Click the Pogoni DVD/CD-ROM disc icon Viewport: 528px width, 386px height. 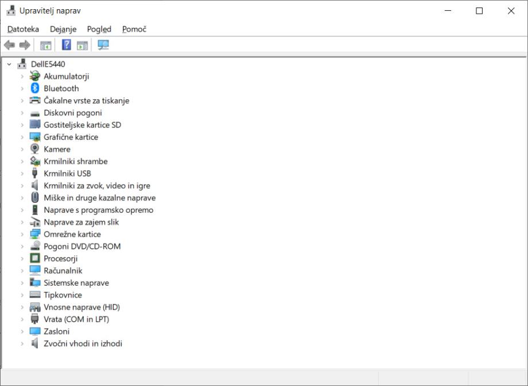click(x=34, y=246)
